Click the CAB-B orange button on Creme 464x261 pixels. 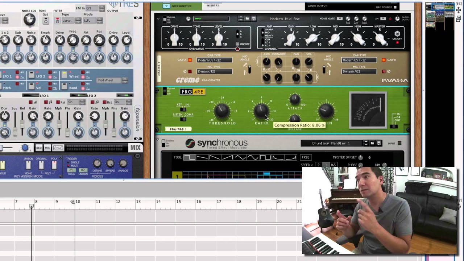click(x=384, y=60)
